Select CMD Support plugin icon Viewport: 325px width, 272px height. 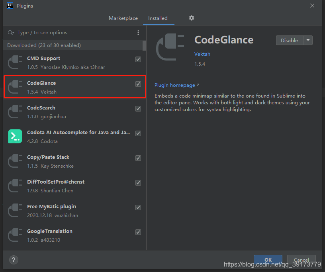[15, 62]
